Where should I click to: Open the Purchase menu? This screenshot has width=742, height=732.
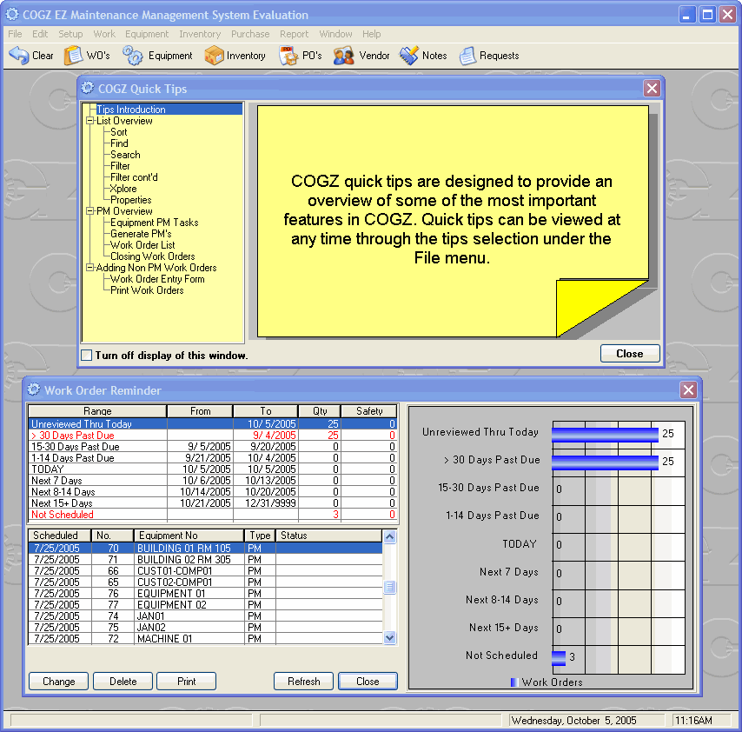click(x=250, y=34)
